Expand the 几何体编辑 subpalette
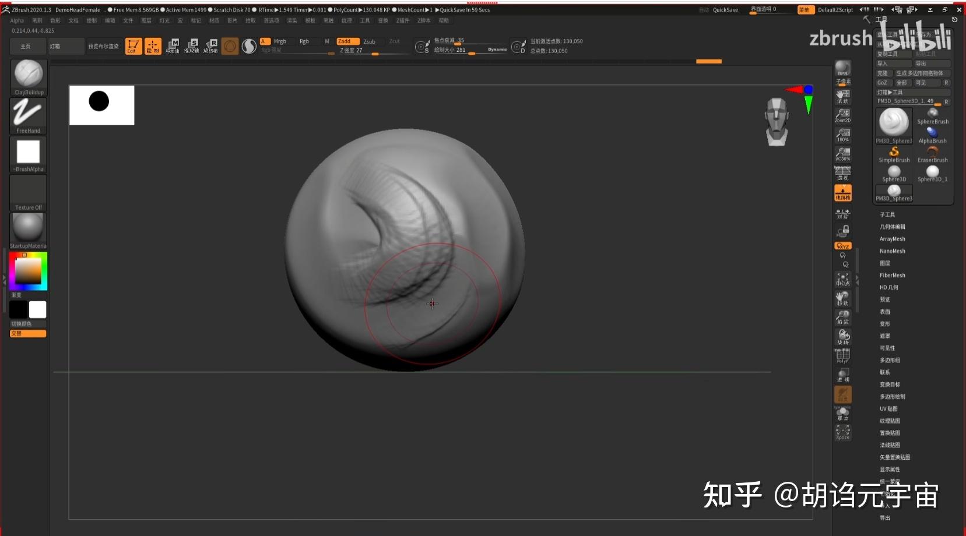 click(892, 227)
